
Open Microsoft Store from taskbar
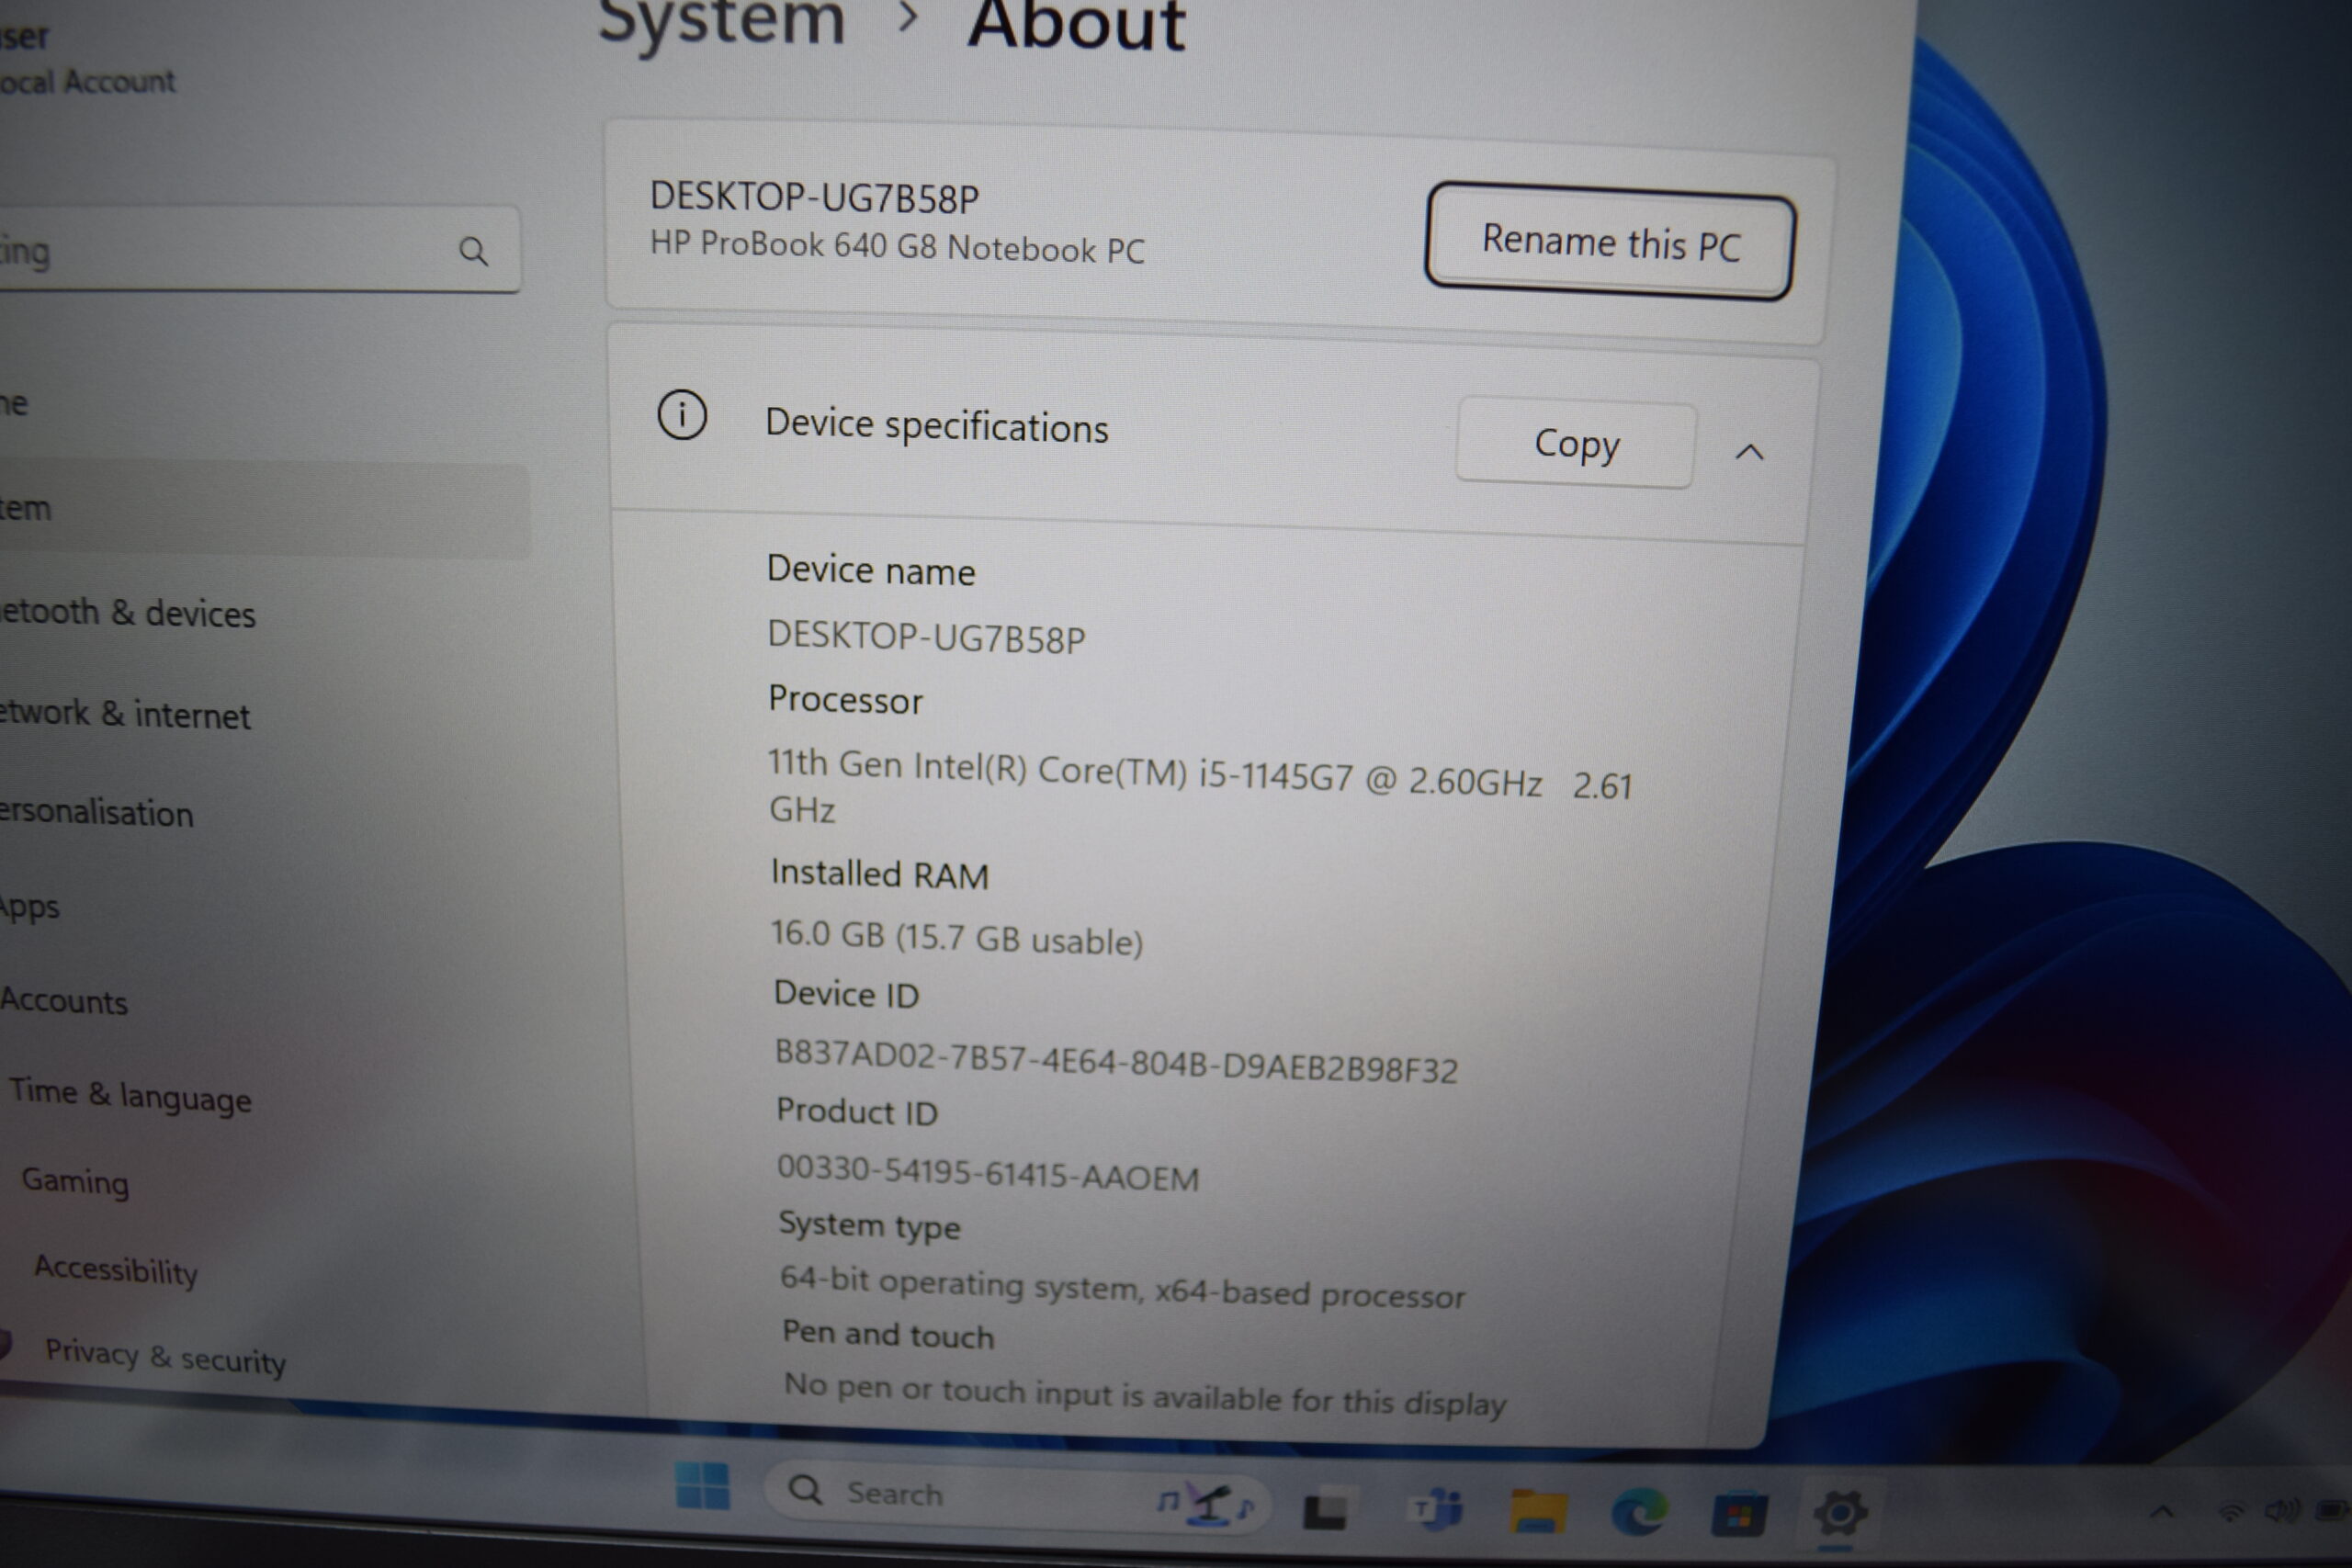point(1739,1514)
